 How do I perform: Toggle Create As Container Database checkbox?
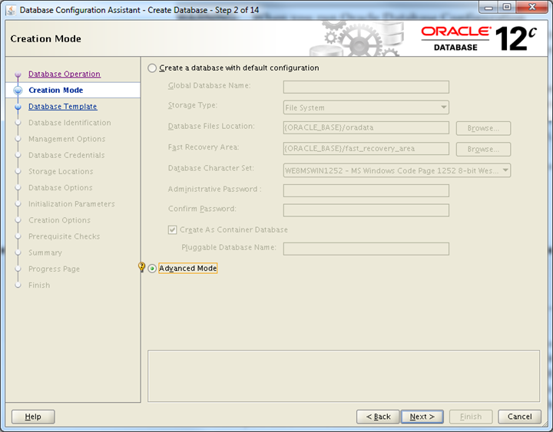172,230
